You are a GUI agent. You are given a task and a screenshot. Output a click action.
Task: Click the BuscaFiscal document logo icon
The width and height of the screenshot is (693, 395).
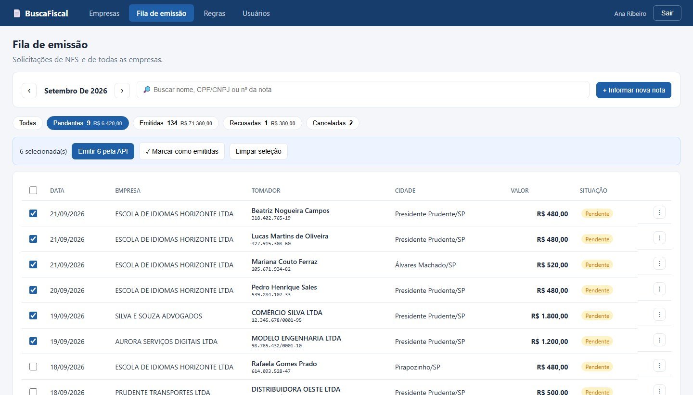click(17, 13)
